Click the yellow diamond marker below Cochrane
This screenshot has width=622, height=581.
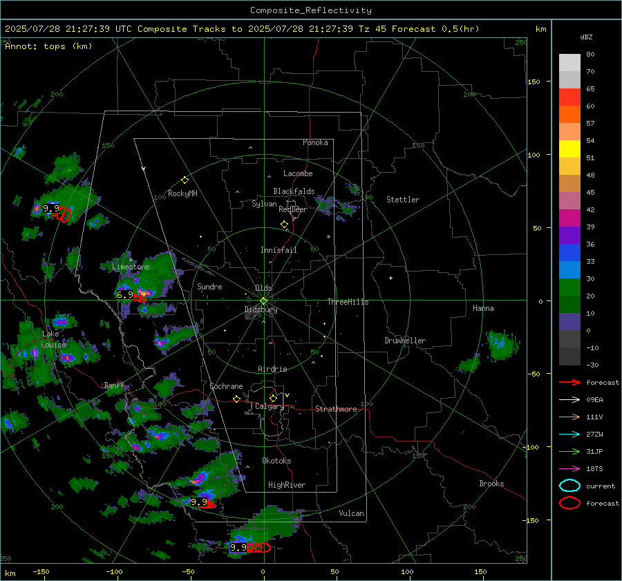[237, 399]
